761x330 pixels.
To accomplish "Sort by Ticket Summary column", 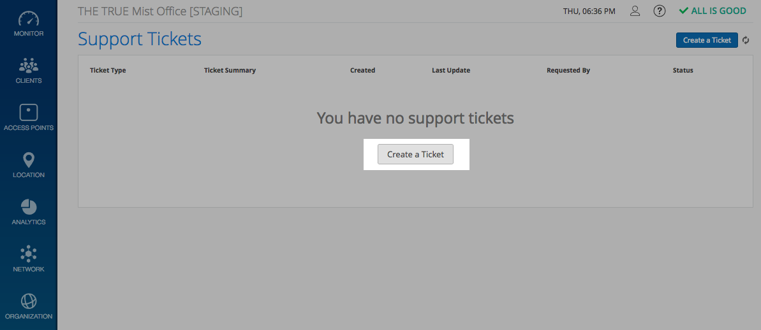I will [230, 70].
